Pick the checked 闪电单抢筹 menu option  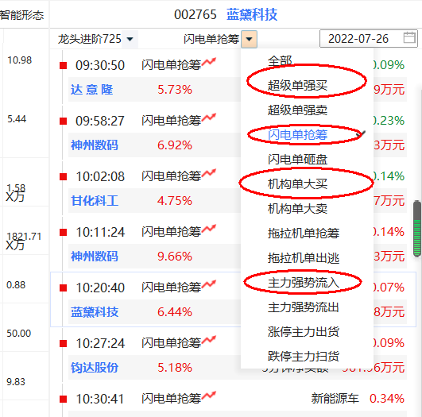click(x=297, y=134)
